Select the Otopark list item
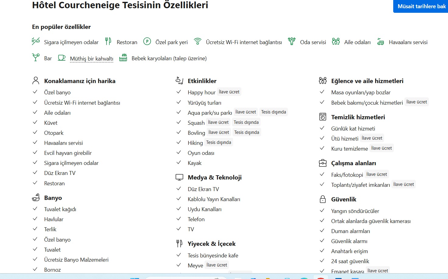The height and width of the screenshot is (279, 448). 54,133
